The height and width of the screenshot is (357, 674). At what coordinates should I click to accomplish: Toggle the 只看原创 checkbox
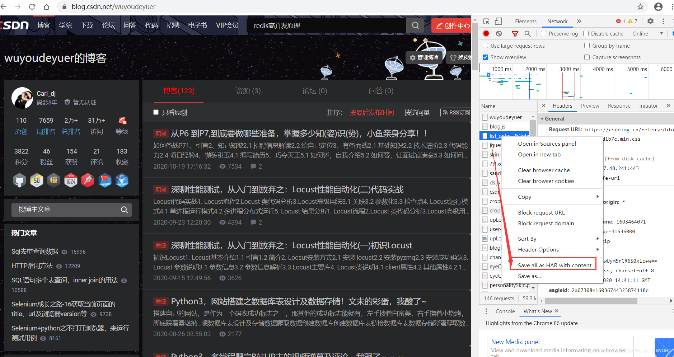[x=156, y=112]
